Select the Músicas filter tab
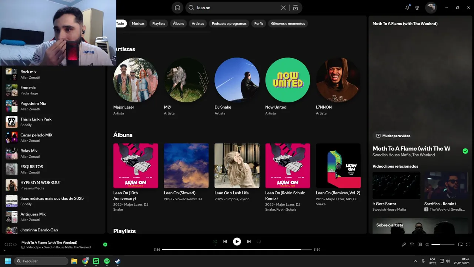This screenshot has height=267, width=474. tap(138, 23)
